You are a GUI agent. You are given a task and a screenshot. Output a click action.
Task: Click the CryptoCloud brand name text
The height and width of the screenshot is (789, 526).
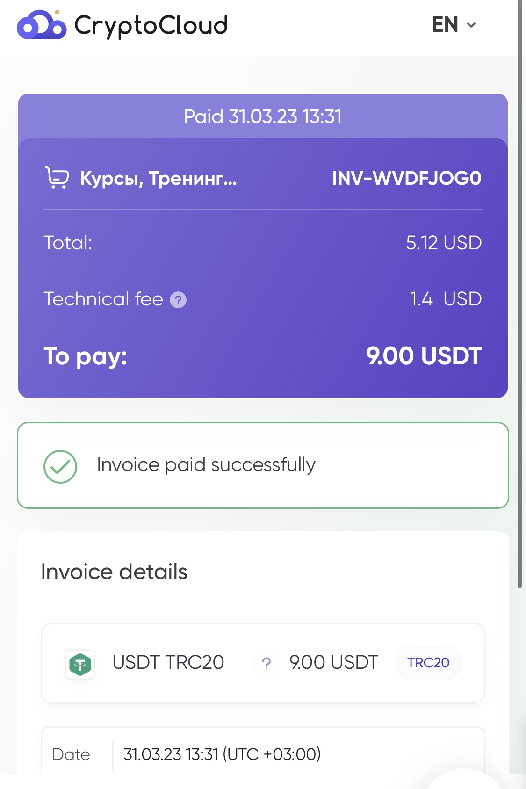(x=151, y=25)
